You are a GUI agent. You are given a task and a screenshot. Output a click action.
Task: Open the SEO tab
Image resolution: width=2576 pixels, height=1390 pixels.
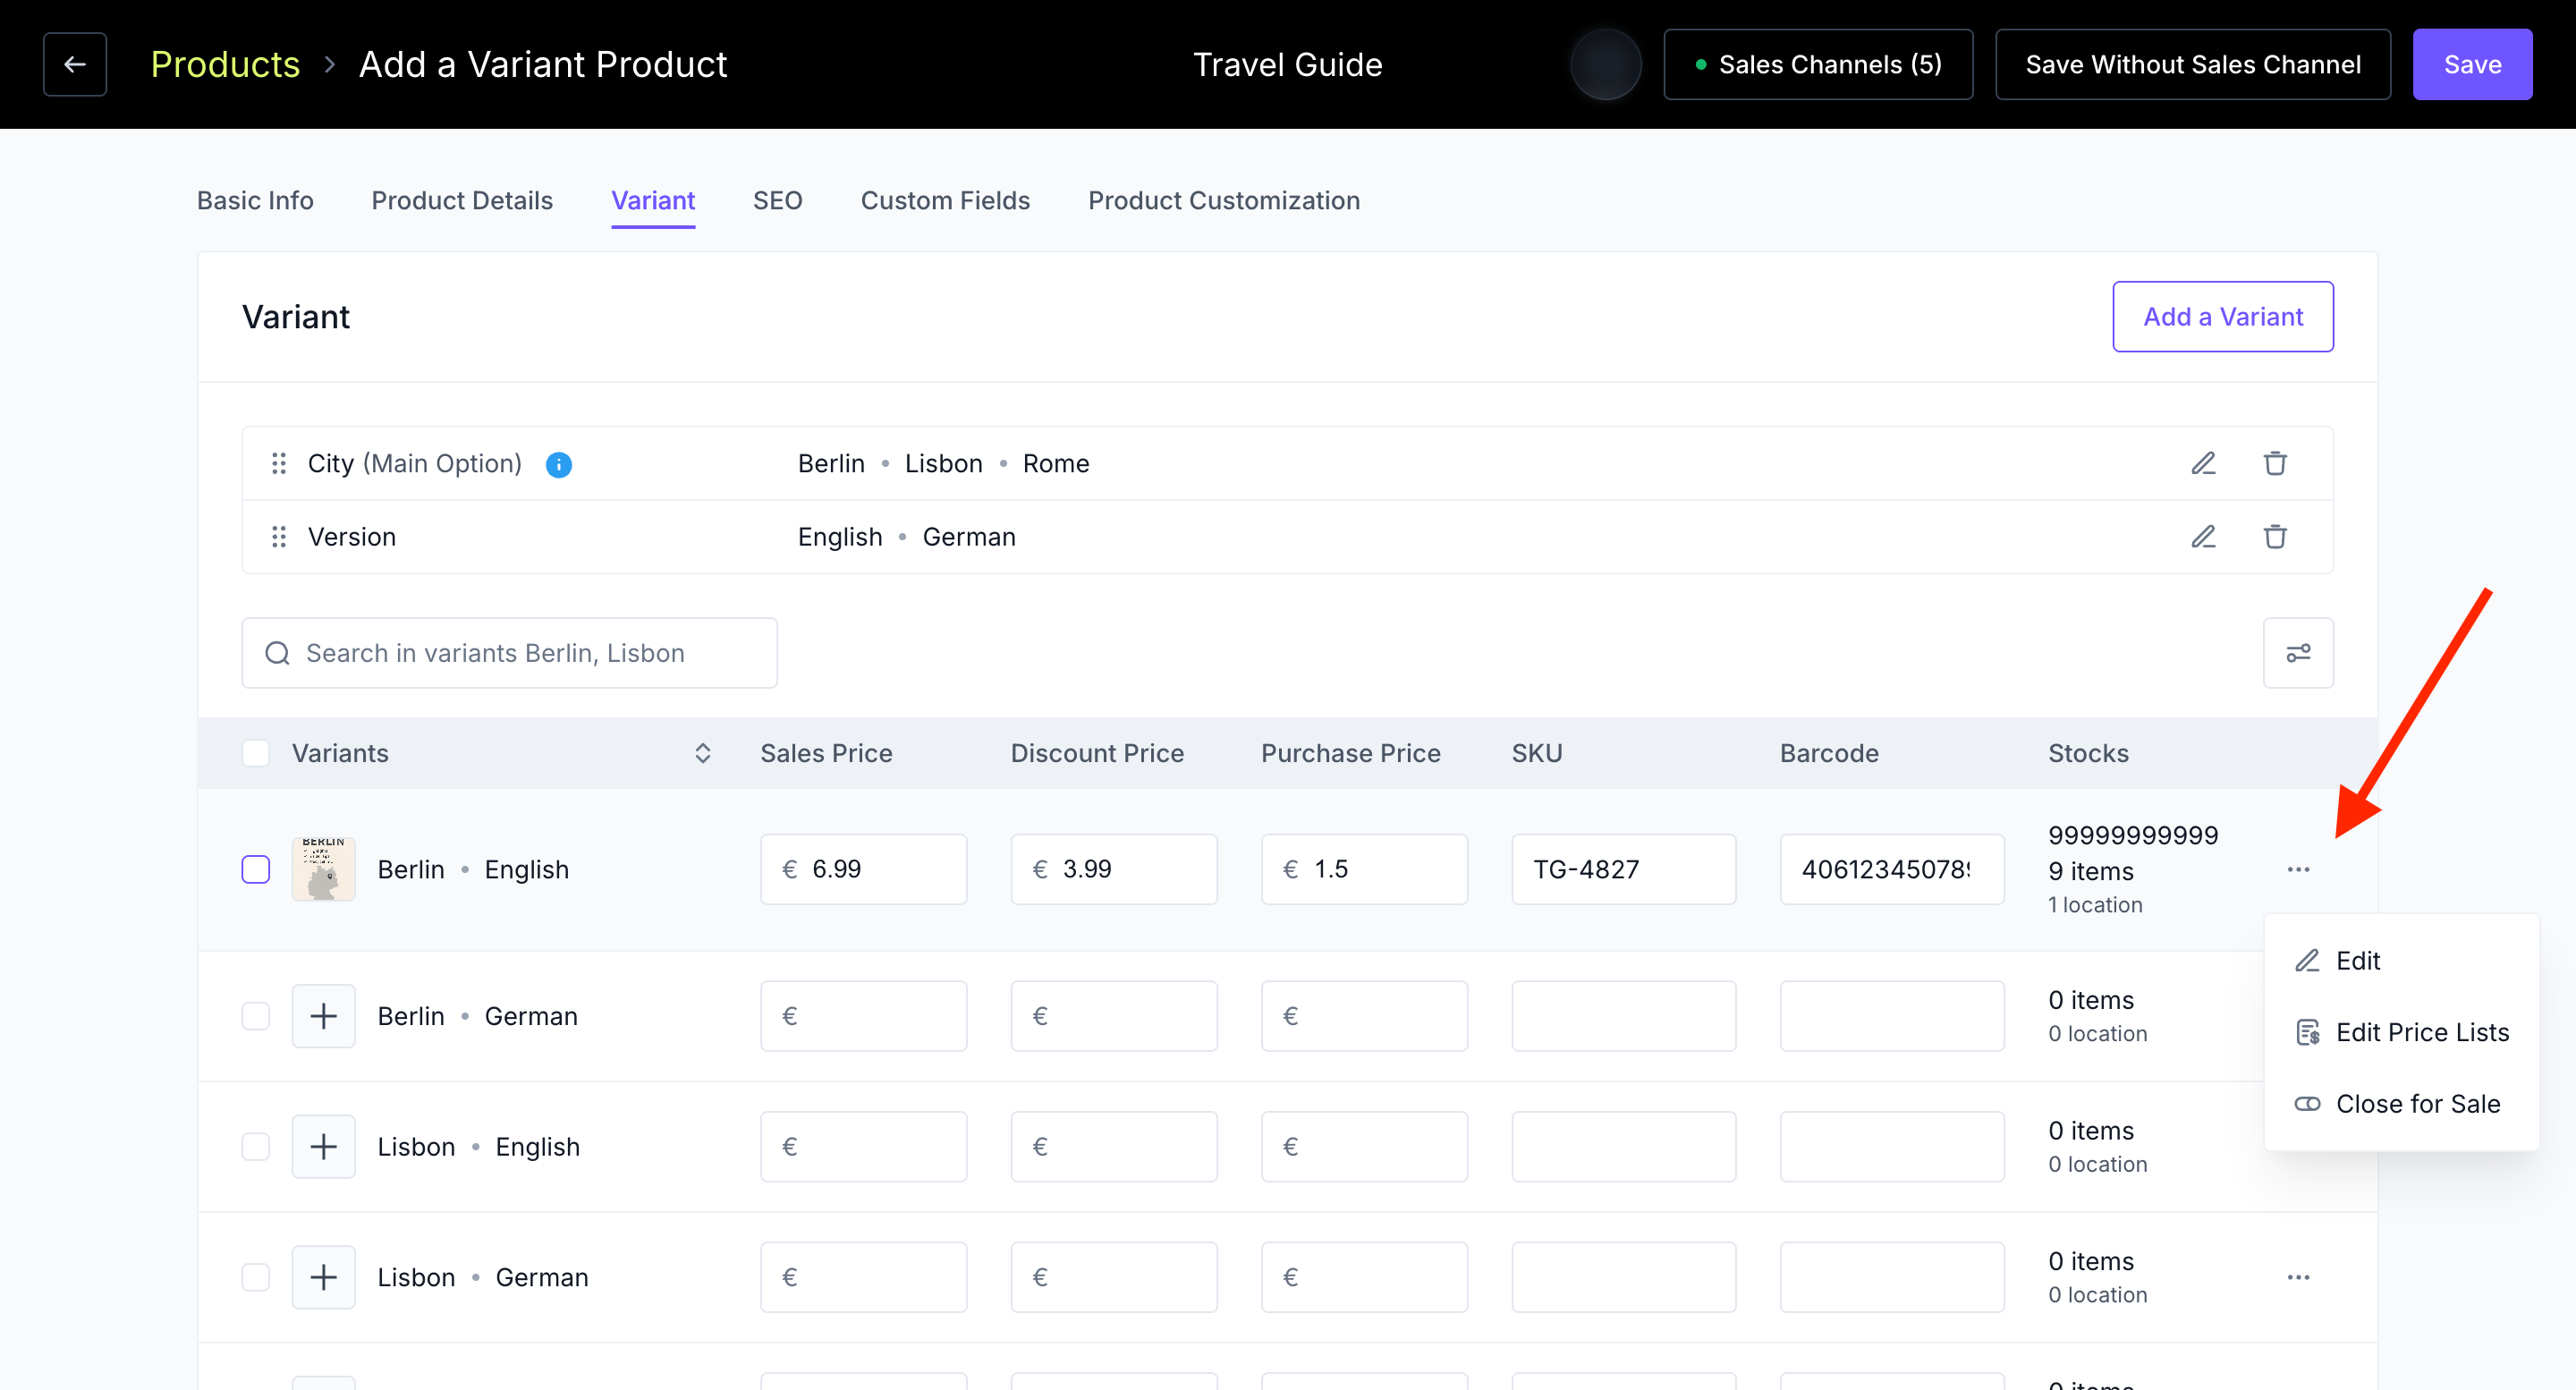tap(778, 200)
